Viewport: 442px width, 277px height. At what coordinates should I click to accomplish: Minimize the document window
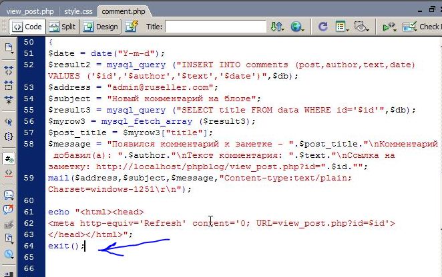pyautogui.click(x=420, y=11)
